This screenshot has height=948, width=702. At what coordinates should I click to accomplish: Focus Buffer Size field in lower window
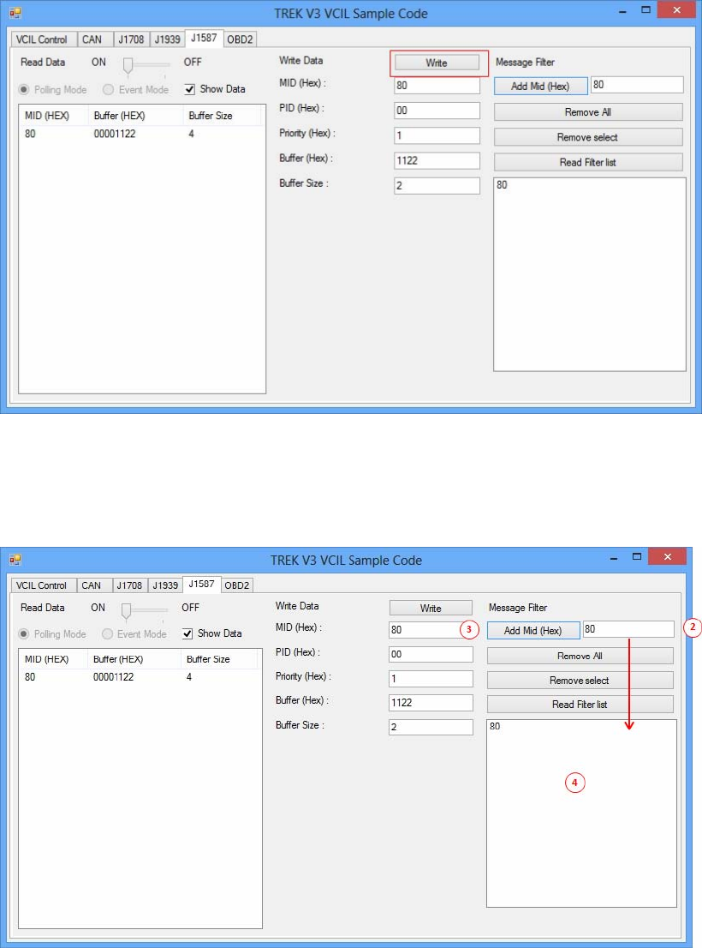(x=431, y=727)
